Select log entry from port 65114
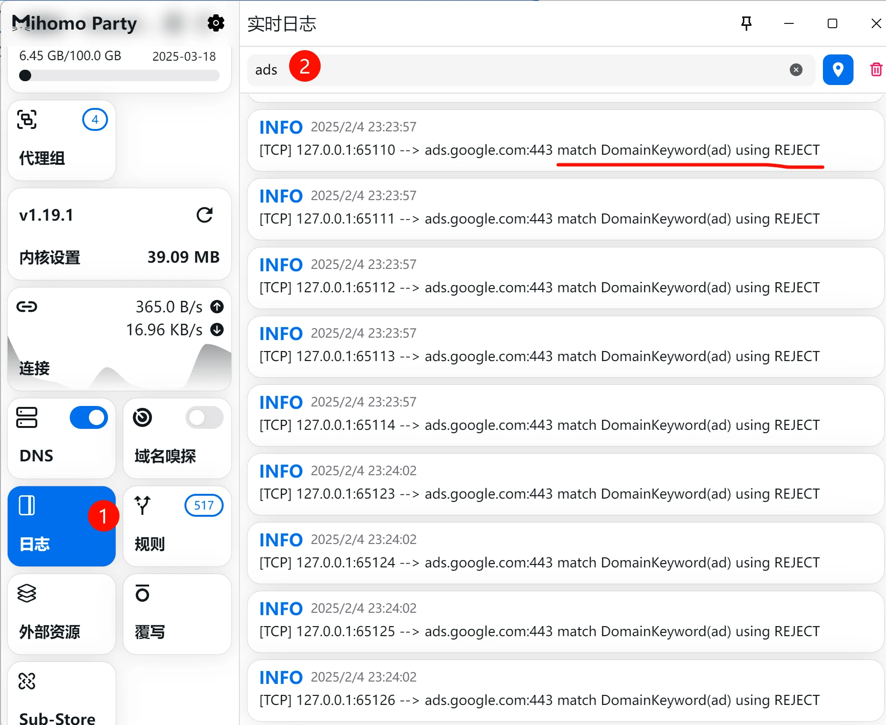This screenshot has height=725, width=886. pos(565,416)
